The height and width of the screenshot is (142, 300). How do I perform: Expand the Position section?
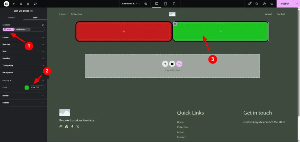click(x=23, y=58)
